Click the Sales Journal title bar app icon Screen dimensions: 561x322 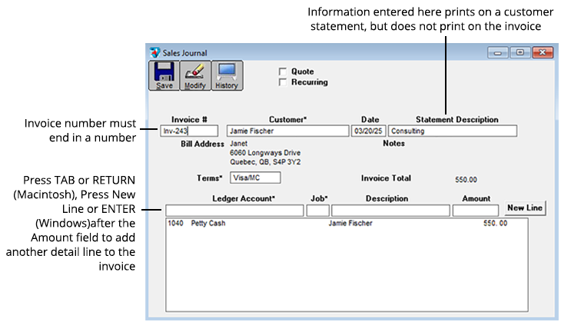pos(156,52)
